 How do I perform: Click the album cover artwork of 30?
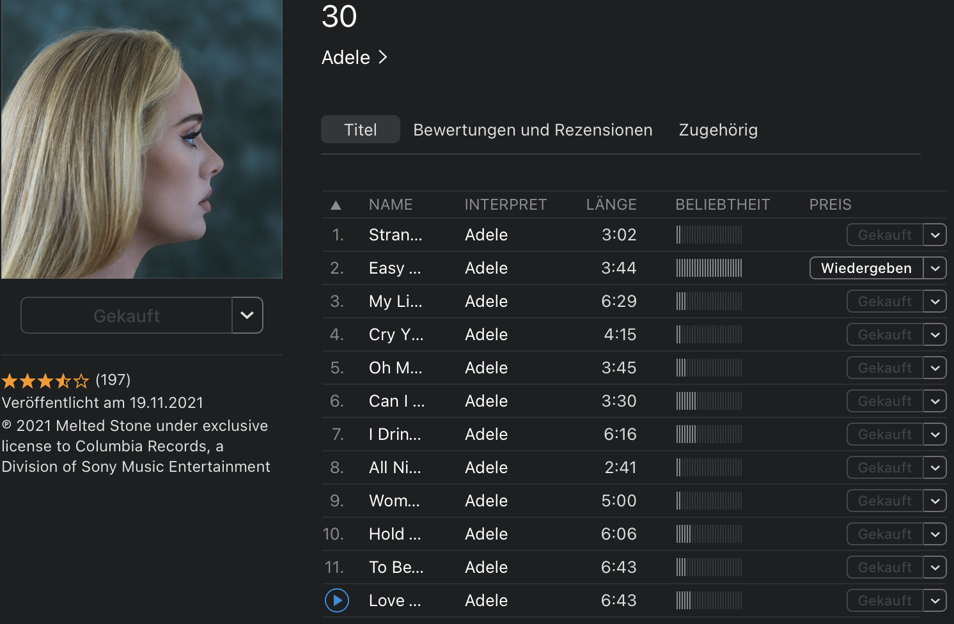tap(141, 139)
